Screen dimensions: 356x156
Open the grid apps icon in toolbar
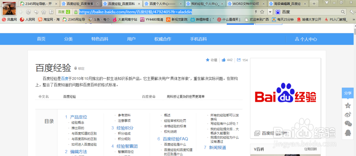(x=51, y=12)
